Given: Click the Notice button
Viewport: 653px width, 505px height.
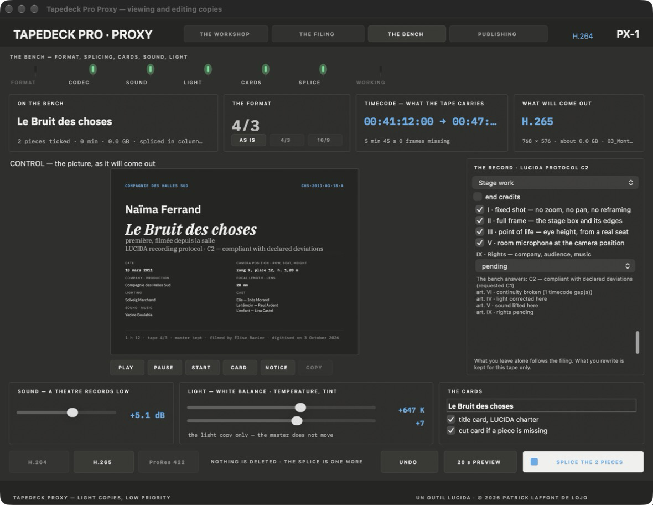Looking at the screenshot, I should 277,368.
